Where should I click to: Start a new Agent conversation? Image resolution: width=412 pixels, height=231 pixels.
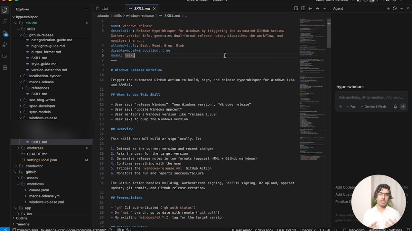388,9
